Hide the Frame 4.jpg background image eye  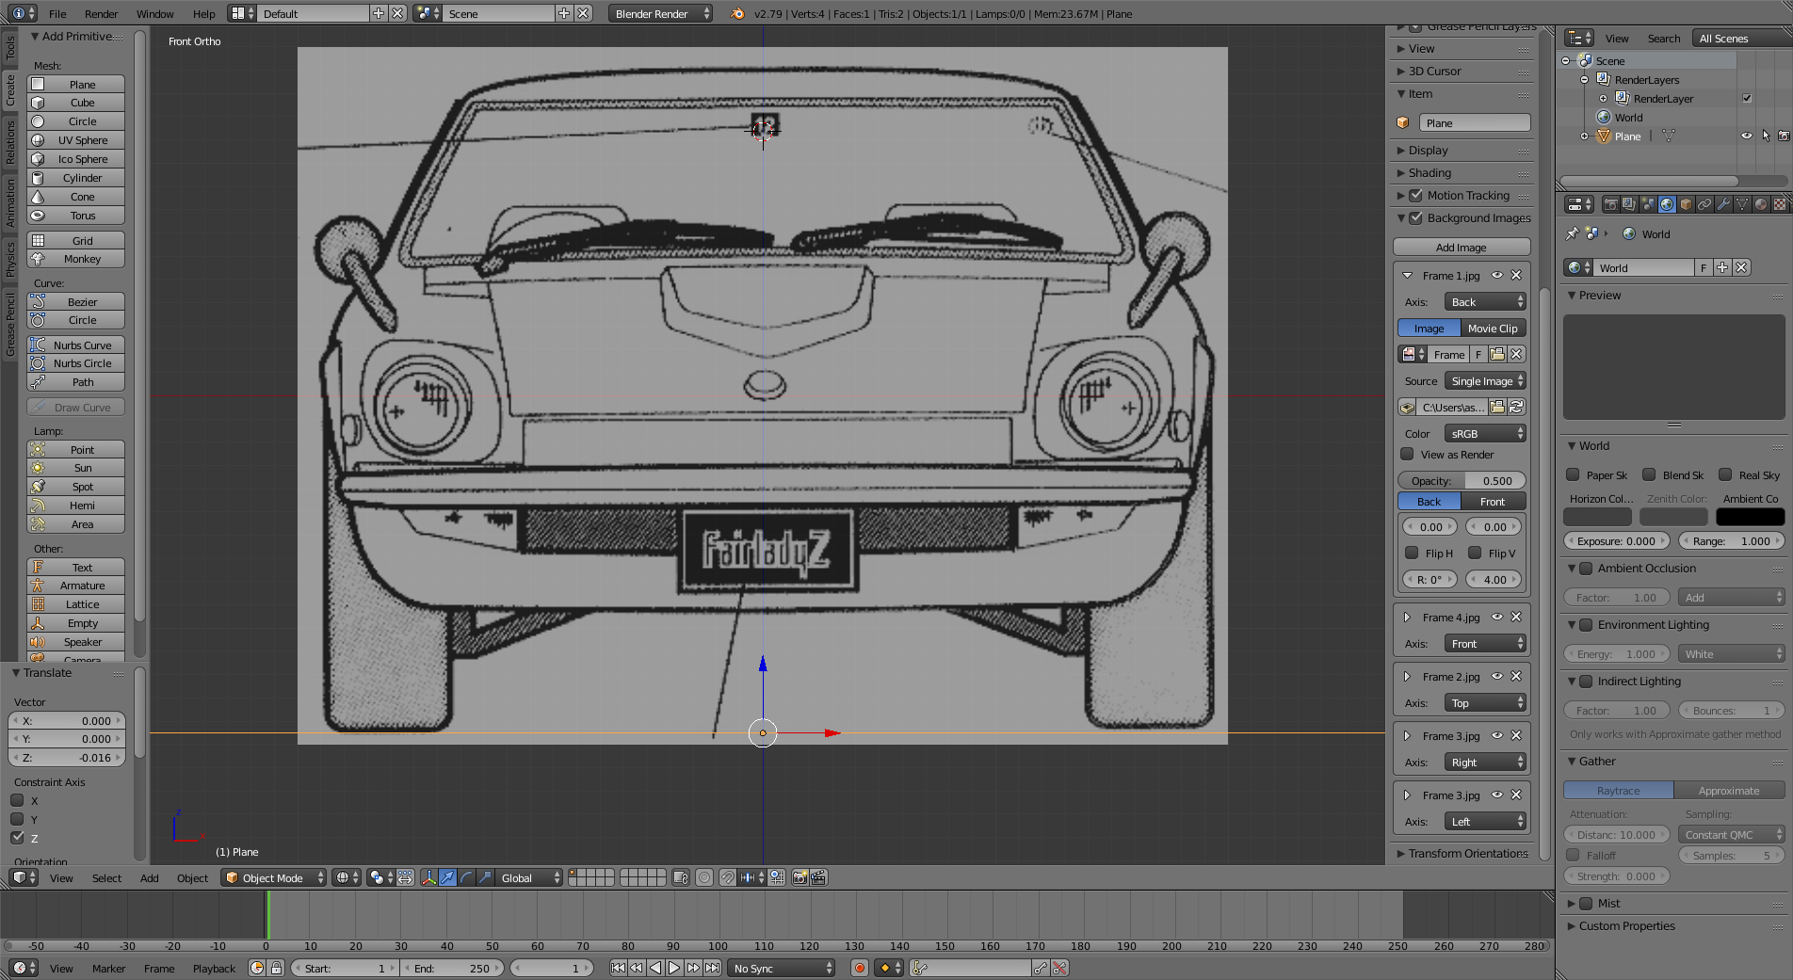pyautogui.click(x=1497, y=617)
